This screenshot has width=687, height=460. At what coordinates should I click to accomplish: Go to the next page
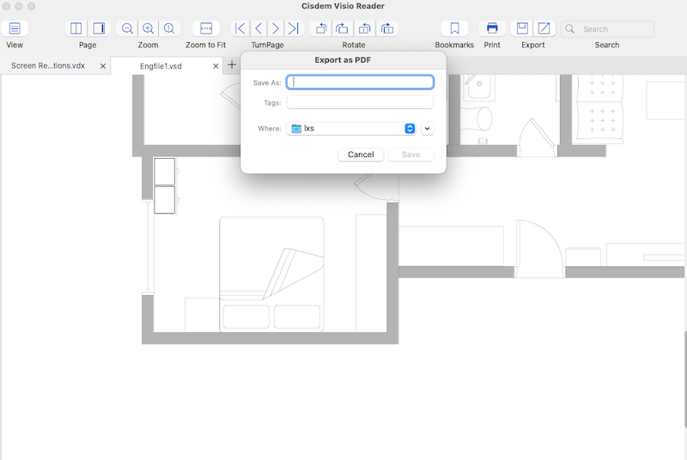[276, 29]
